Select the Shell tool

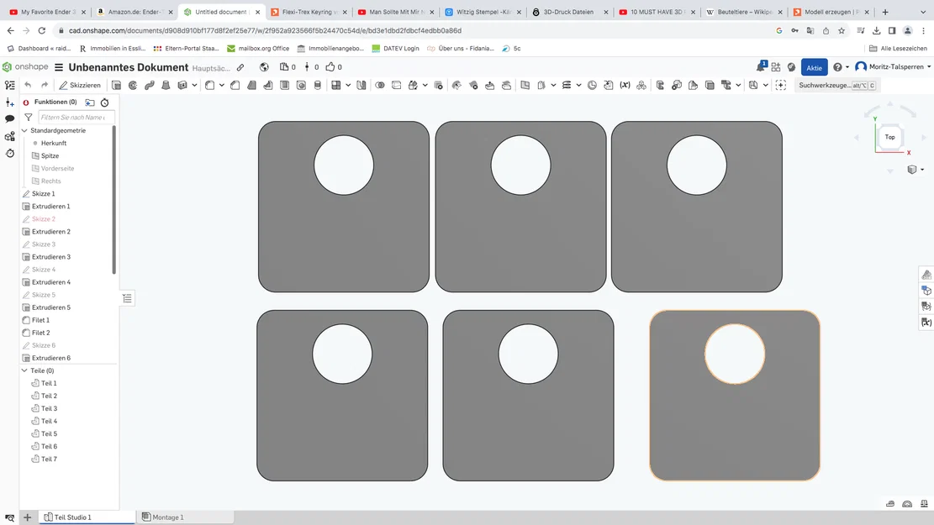(285, 85)
